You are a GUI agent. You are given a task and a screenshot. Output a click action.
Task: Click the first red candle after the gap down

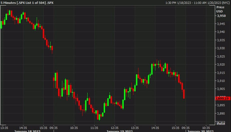coord(54,79)
